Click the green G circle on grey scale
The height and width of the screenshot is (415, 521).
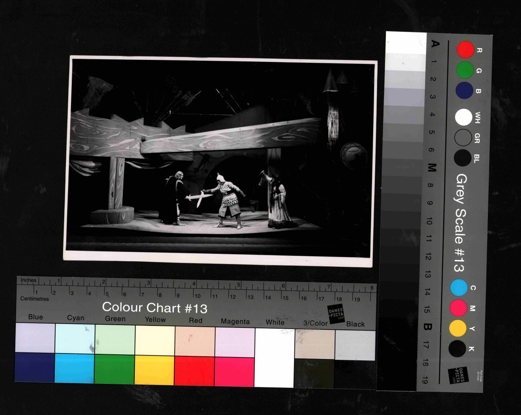pyautogui.click(x=465, y=70)
